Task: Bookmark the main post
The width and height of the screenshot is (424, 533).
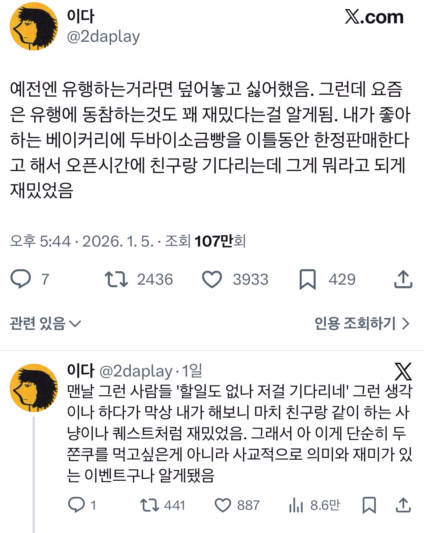Action: point(308,279)
